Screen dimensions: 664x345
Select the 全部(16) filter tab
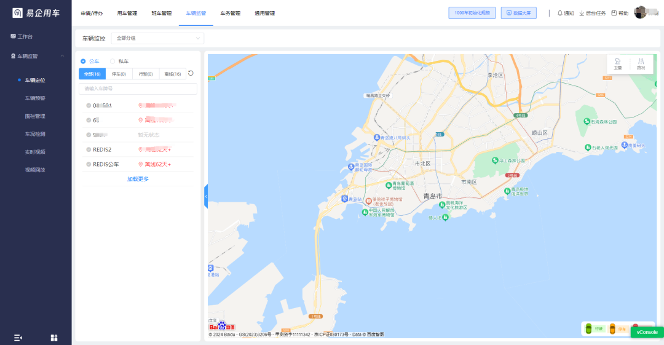[x=92, y=74]
